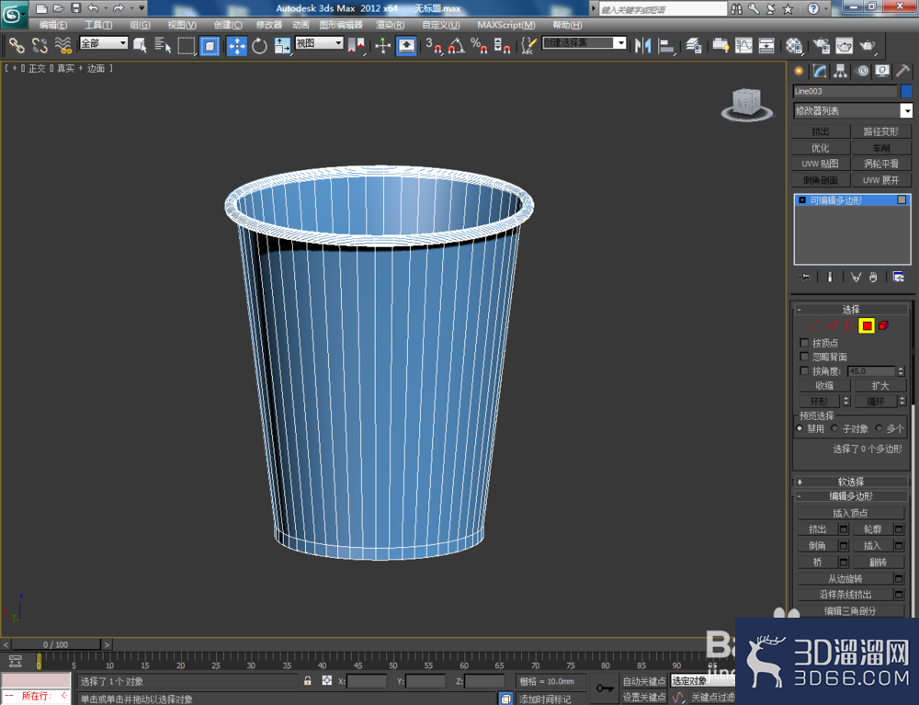Open the Select by Name list icon
This screenshot has height=705, width=919.
pos(163,45)
